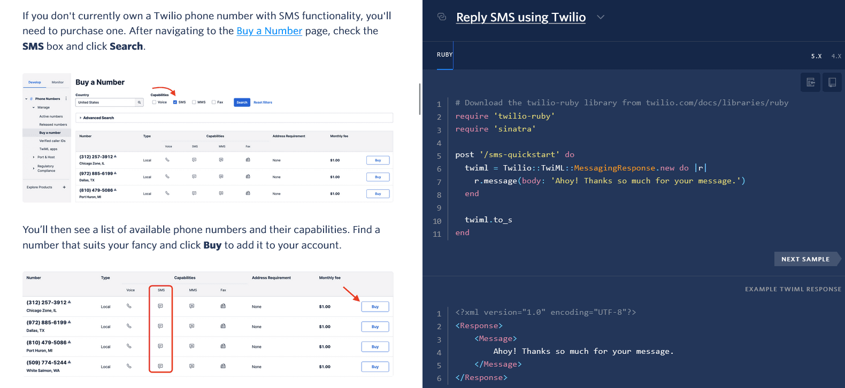This screenshot has height=388, width=845.
Task: Click Buy for (312) 257-3912 in four-row table
Action: (375, 307)
